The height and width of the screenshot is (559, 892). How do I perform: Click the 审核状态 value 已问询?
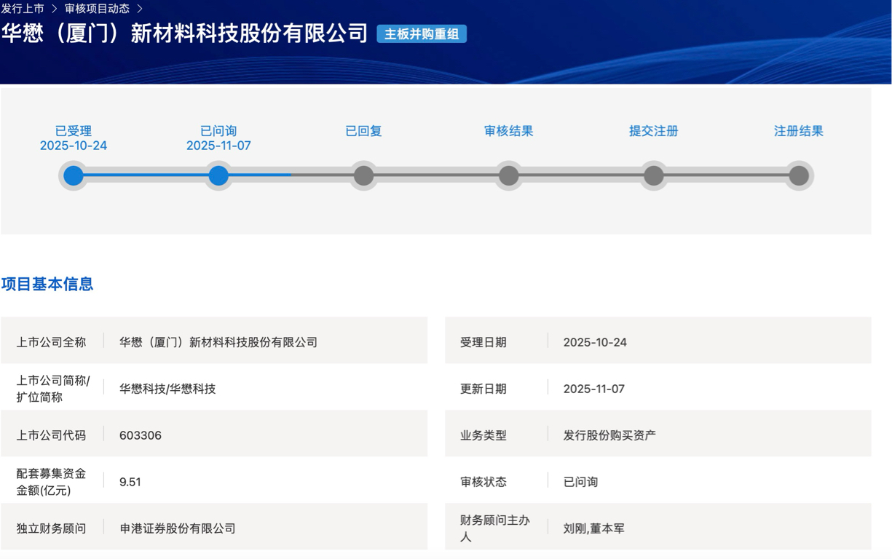click(x=580, y=482)
